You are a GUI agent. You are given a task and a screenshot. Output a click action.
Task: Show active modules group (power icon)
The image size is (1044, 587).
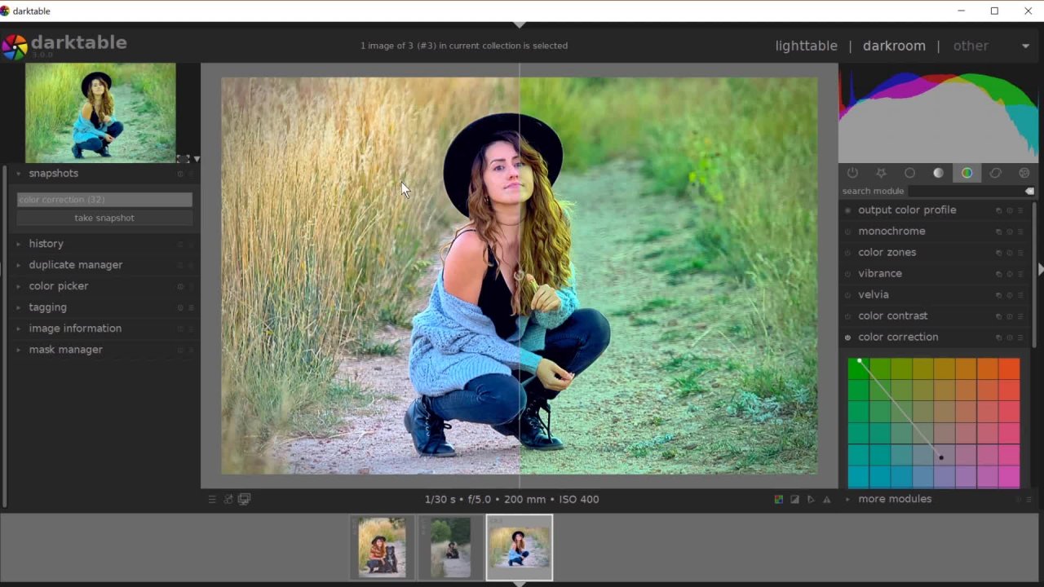852,173
